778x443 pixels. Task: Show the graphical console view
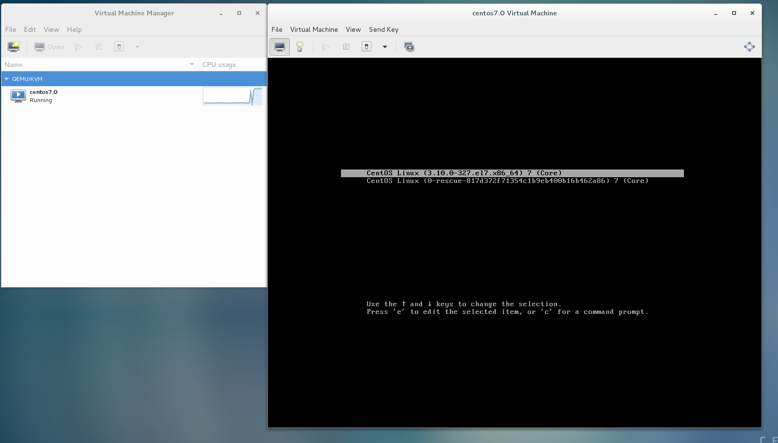(x=280, y=47)
